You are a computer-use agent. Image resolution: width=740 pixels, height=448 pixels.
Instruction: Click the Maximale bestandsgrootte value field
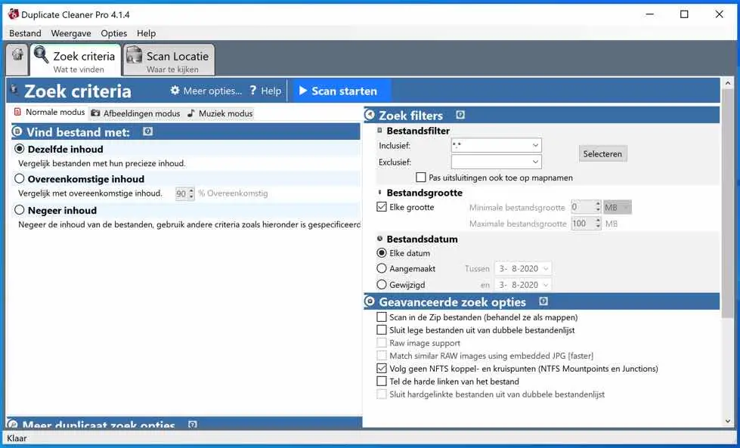click(x=582, y=223)
